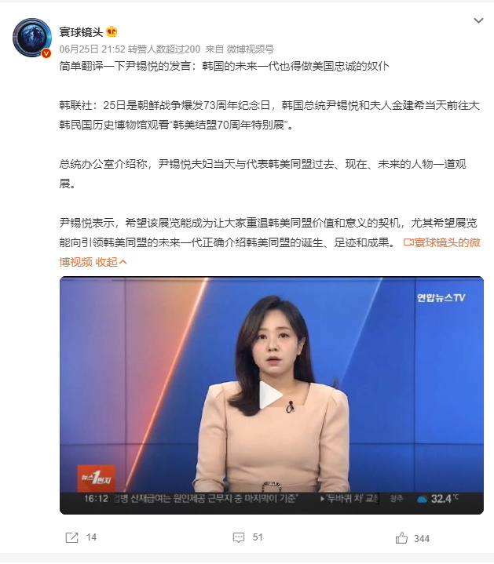Open the 寰球镜头 profile avatar
The image size is (494, 564).
coord(32,38)
